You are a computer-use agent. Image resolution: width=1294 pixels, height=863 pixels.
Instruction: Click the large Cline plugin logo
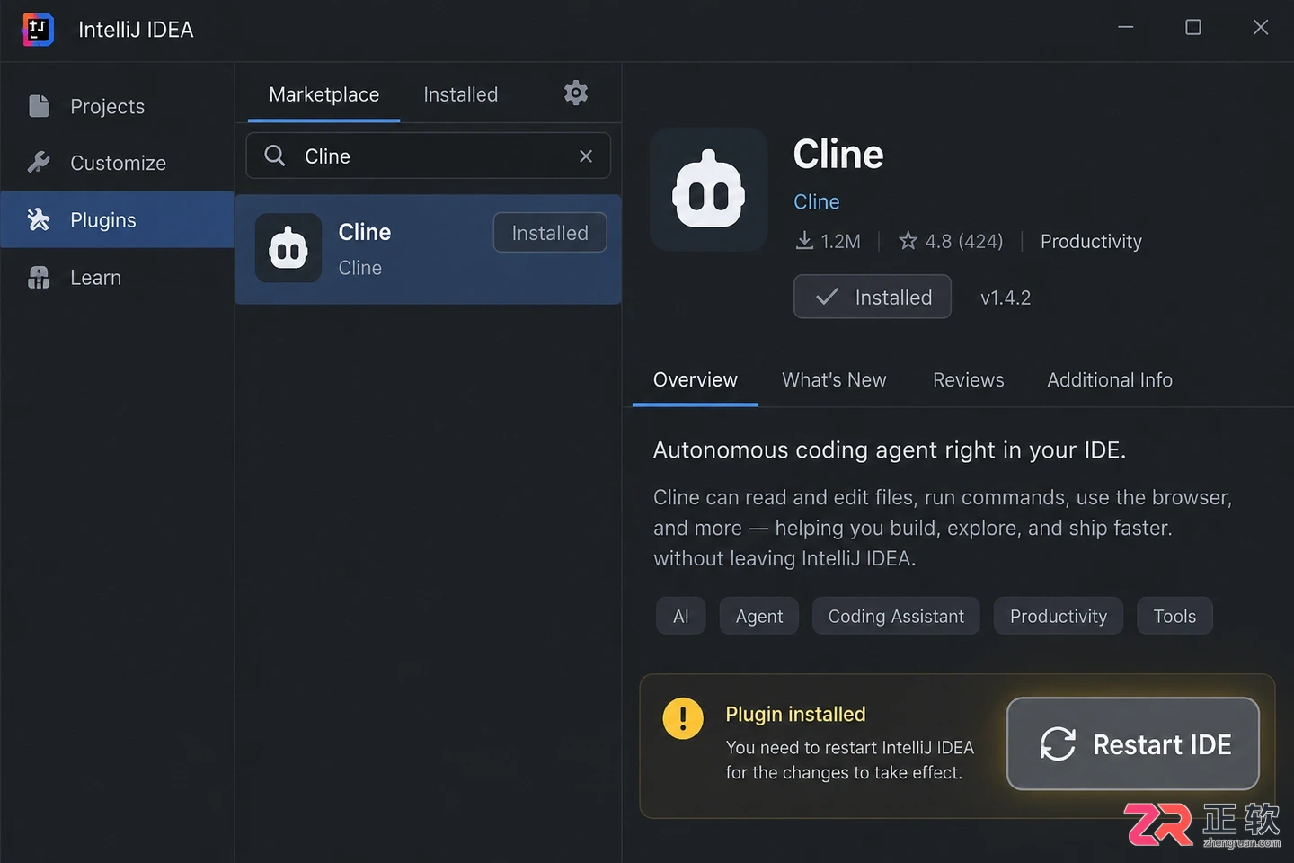pyautogui.click(x=709, y=189)
